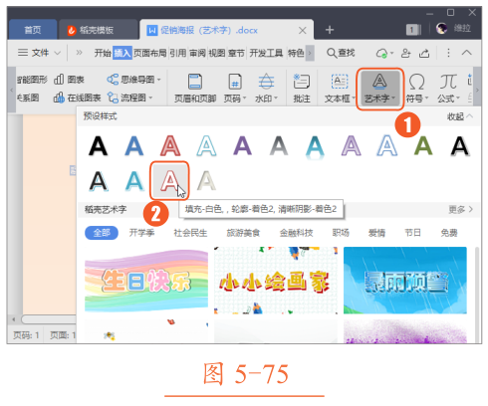The height and width of the screenshot is (406, 488).
Task: Choose the blue gradient WordArt preset
Action: coord(134,146)
